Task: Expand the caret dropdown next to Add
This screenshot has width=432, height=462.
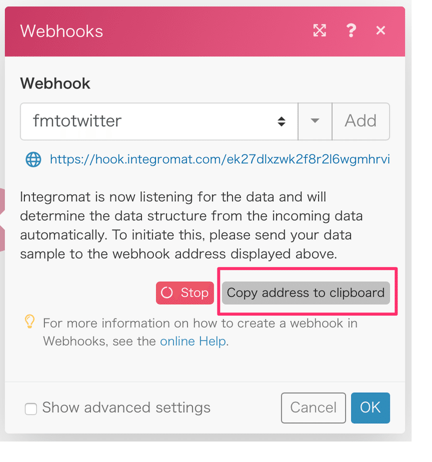Action: [315, 121]
